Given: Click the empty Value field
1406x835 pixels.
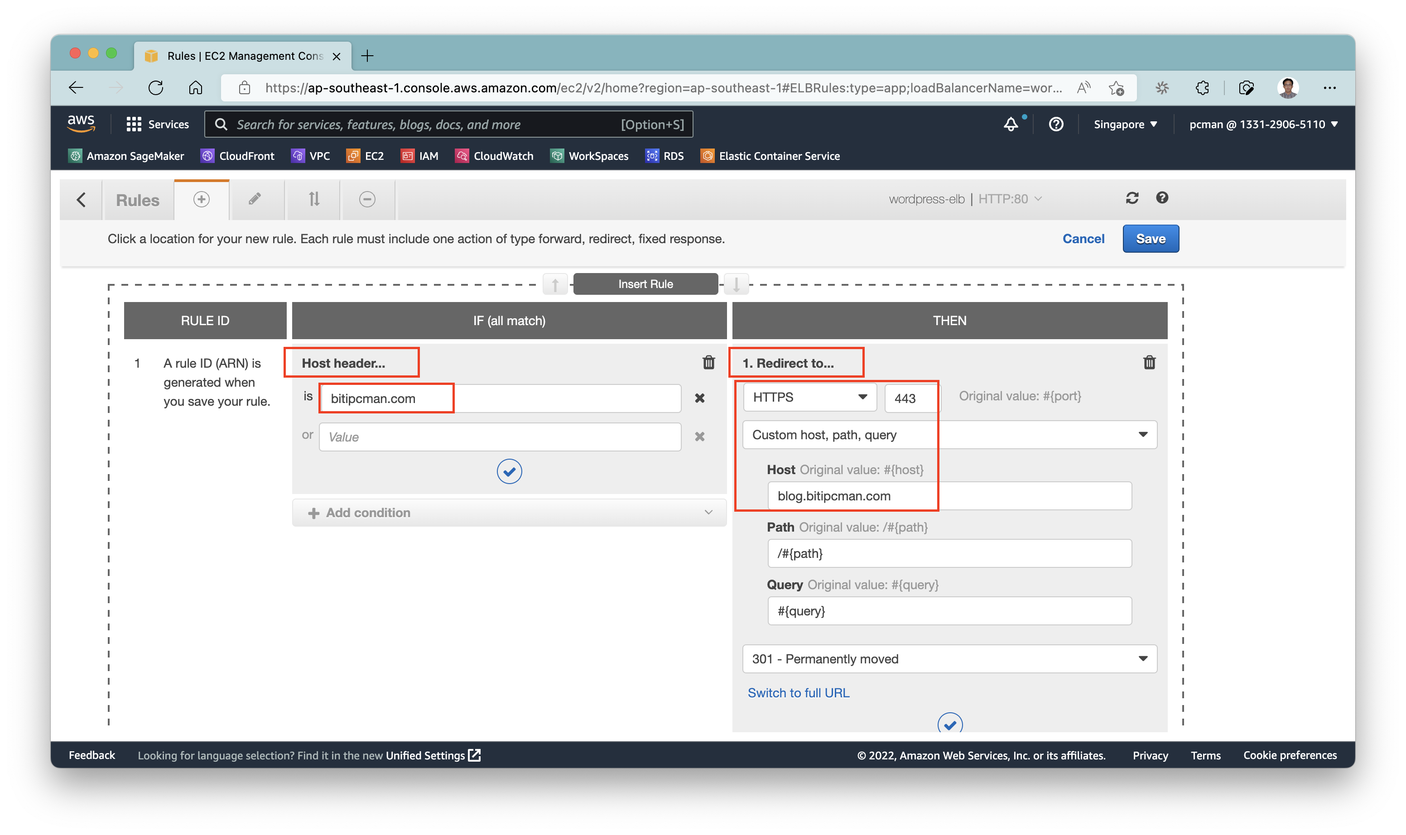Looking at the screenshot, I should tap(500, 437).
